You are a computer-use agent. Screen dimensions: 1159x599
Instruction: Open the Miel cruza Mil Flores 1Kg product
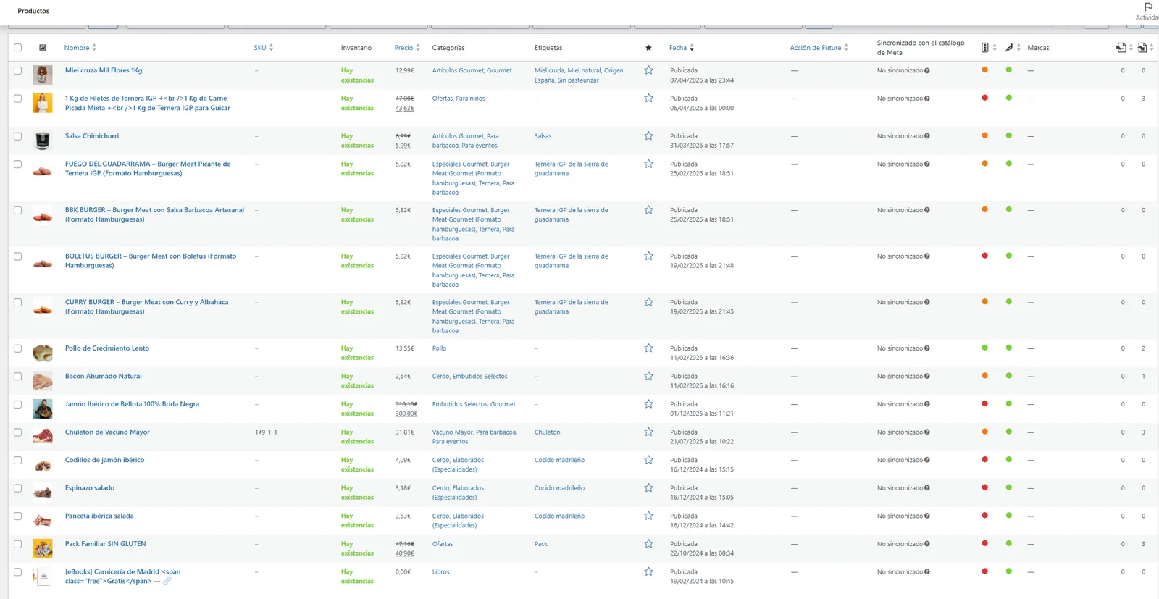tap(104, 70)
